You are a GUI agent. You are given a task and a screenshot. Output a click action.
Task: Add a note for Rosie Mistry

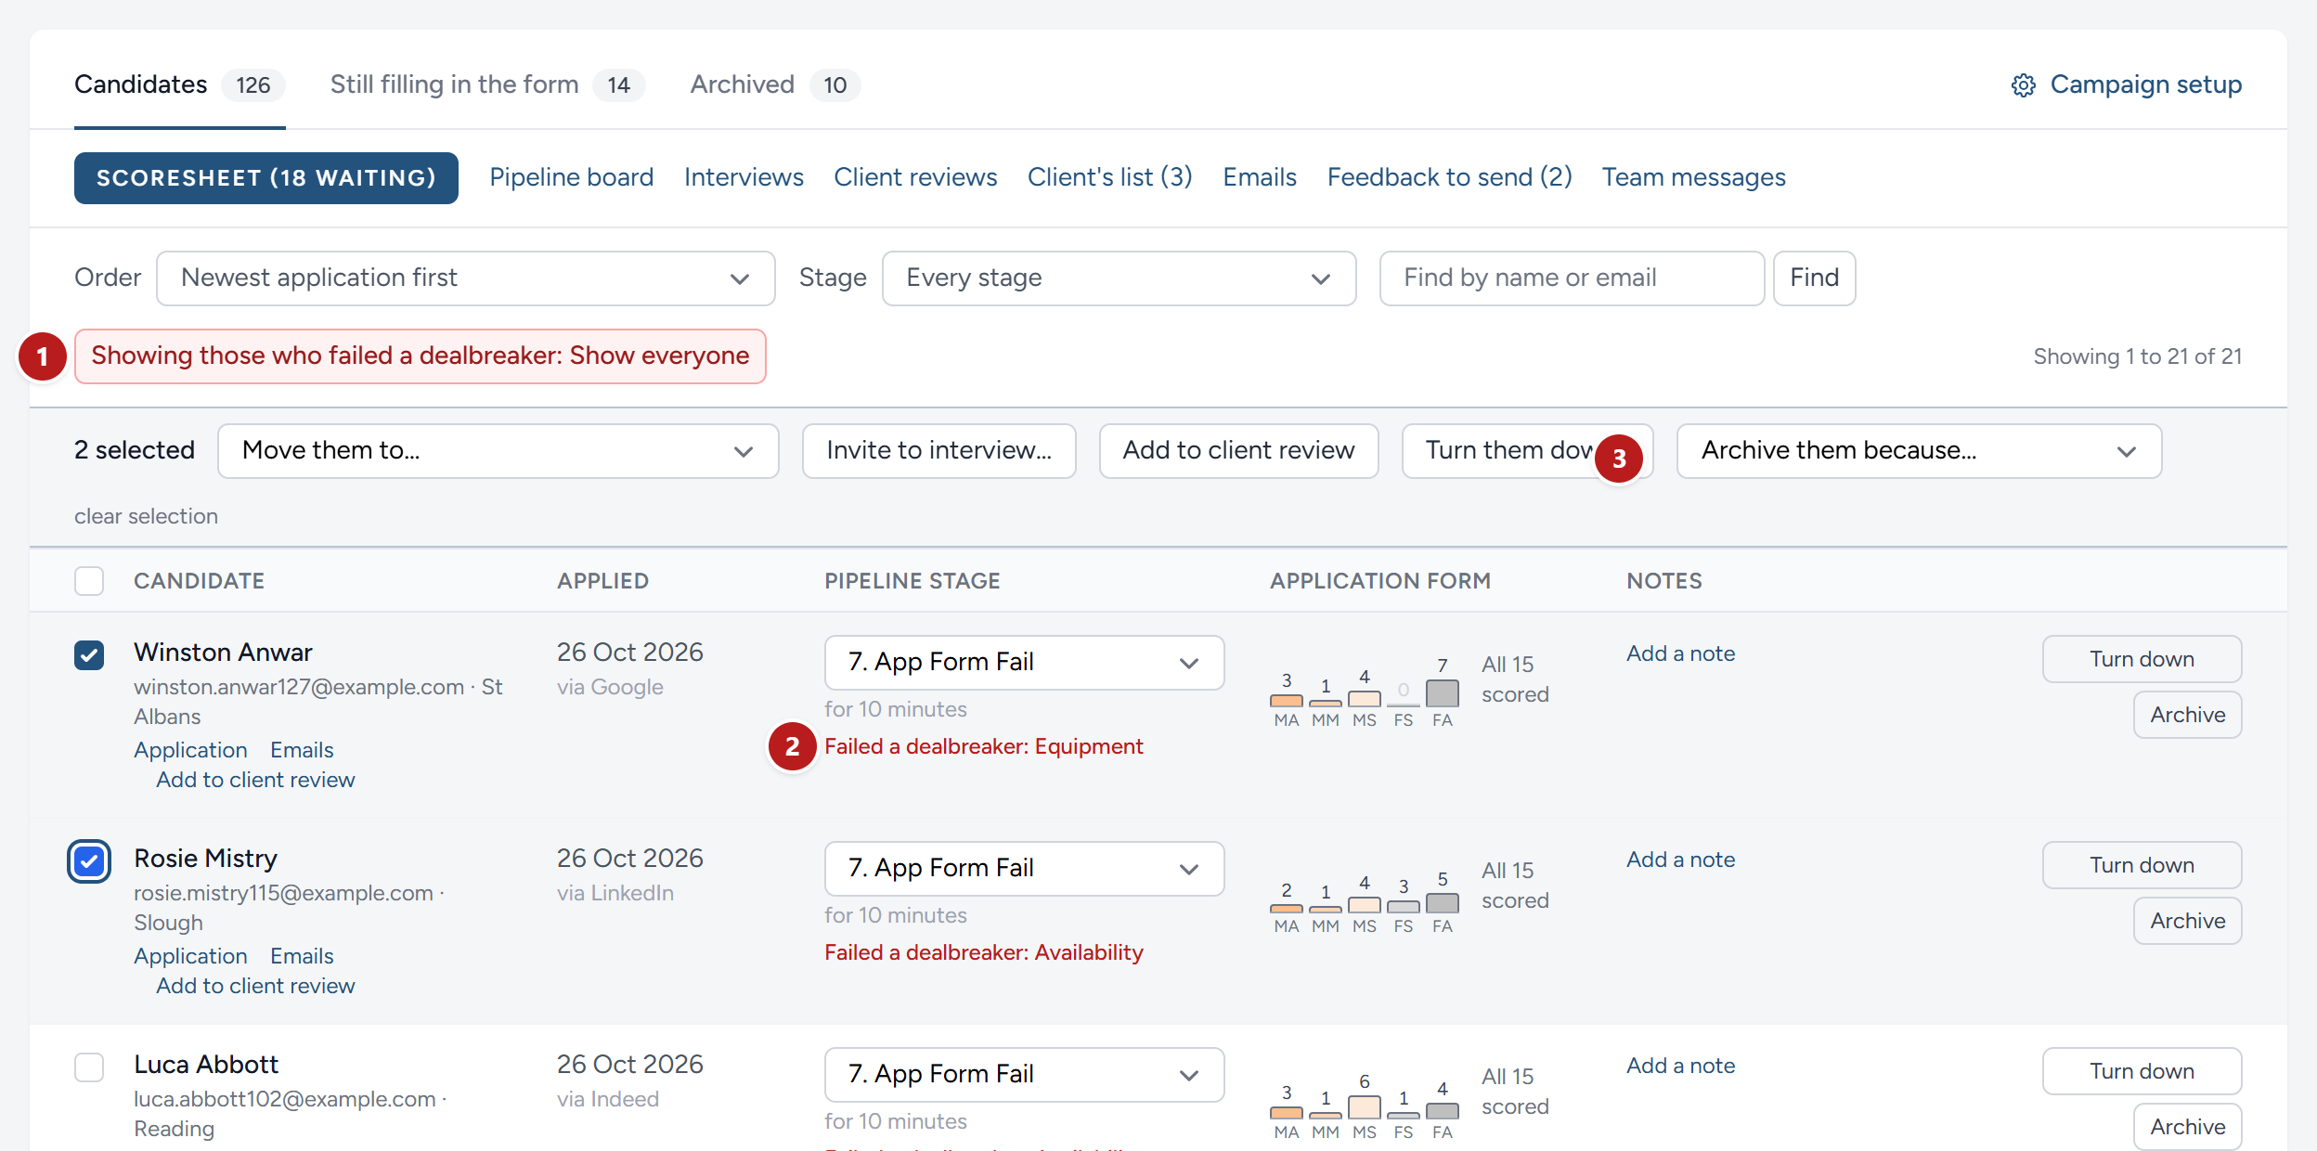[x=1680, y=860]
